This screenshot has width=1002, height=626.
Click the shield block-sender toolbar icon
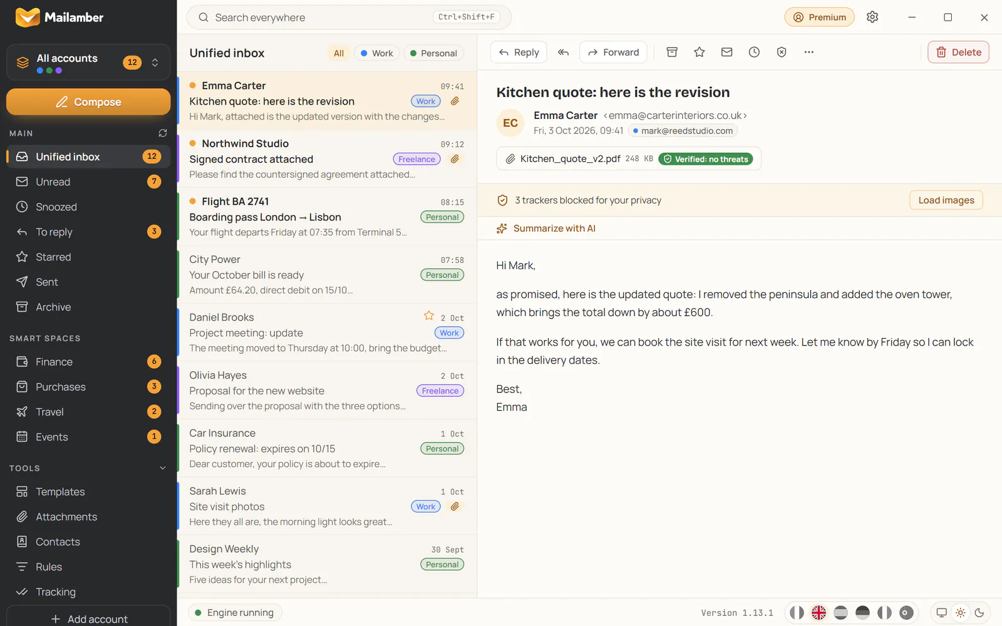[782, 53]
